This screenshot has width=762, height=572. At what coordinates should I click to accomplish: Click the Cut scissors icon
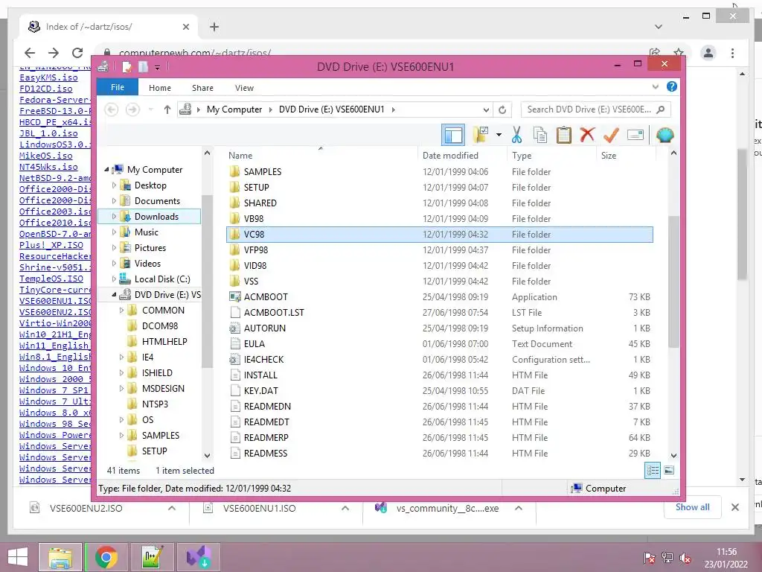point(516,135)
